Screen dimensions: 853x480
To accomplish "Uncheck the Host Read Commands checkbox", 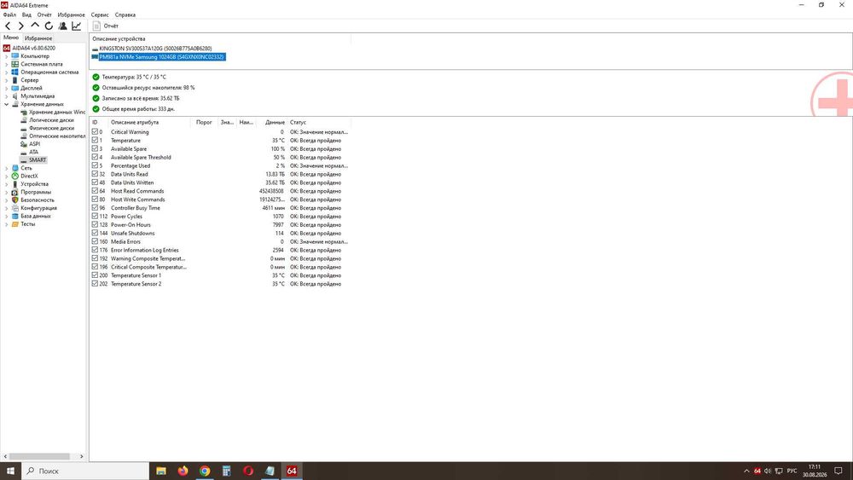I will (x=96, y=191).
